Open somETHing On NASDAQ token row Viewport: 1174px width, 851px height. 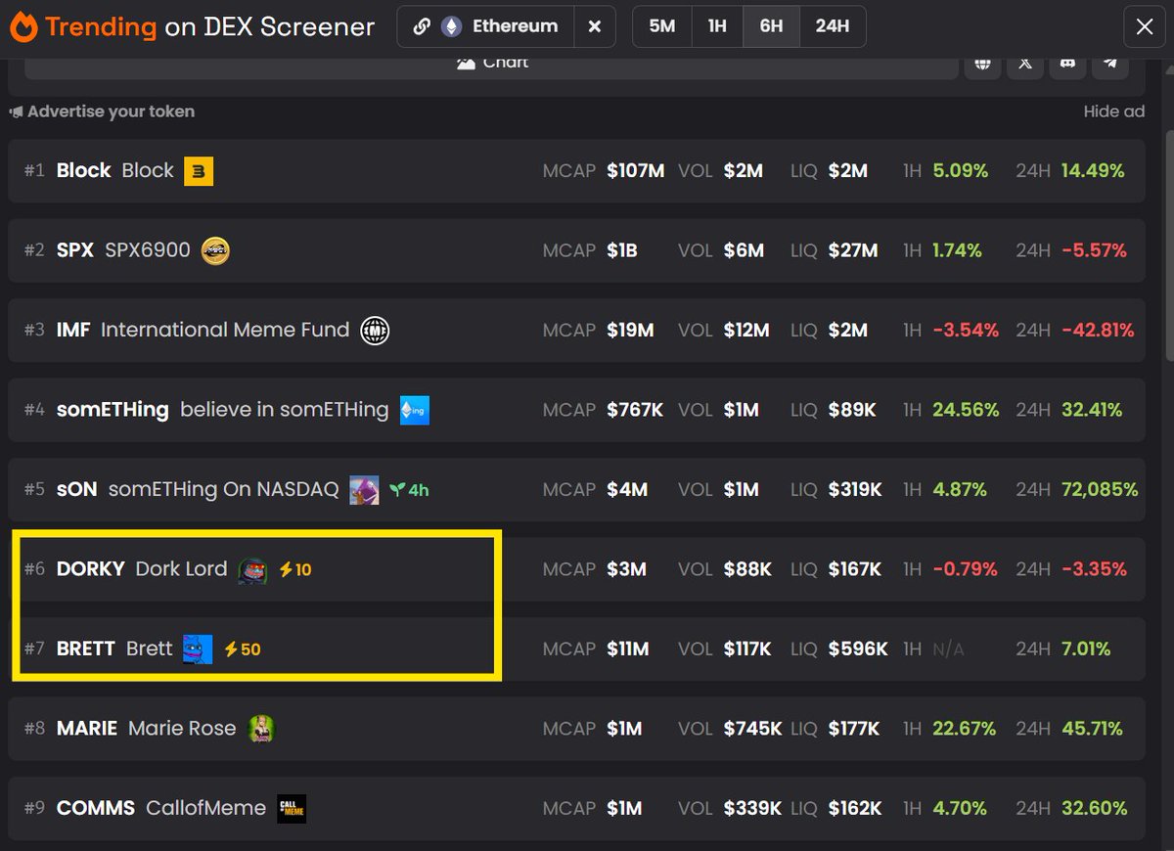(576, 489)
